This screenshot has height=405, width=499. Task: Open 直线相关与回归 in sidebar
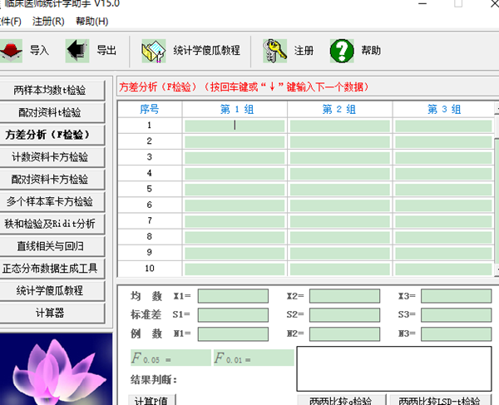tap(52, 246)
